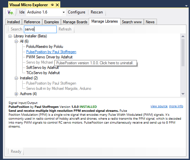Select Servo built-in by Michael Margolis, Arduino
The image size is (190, 160).
(x=59, y=89)
